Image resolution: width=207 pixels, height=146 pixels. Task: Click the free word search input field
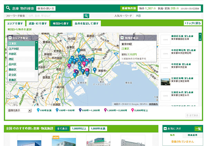(55, 16)
